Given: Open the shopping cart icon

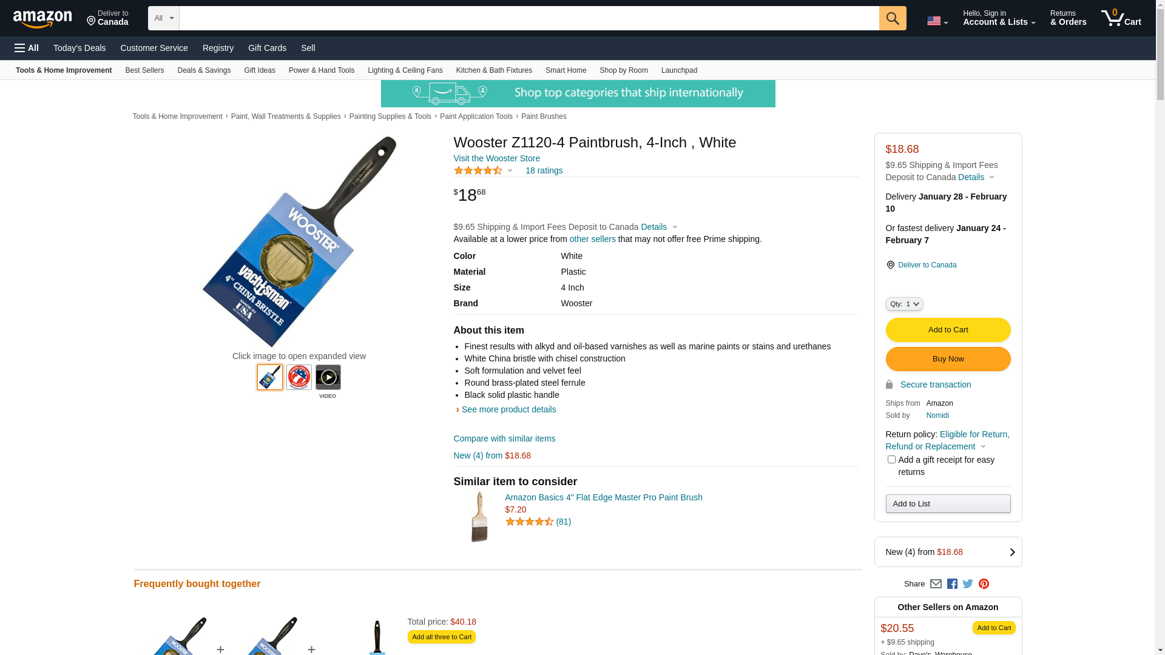Looking at the screenshot, I should pyautogui.click(x=1121, y=18).
